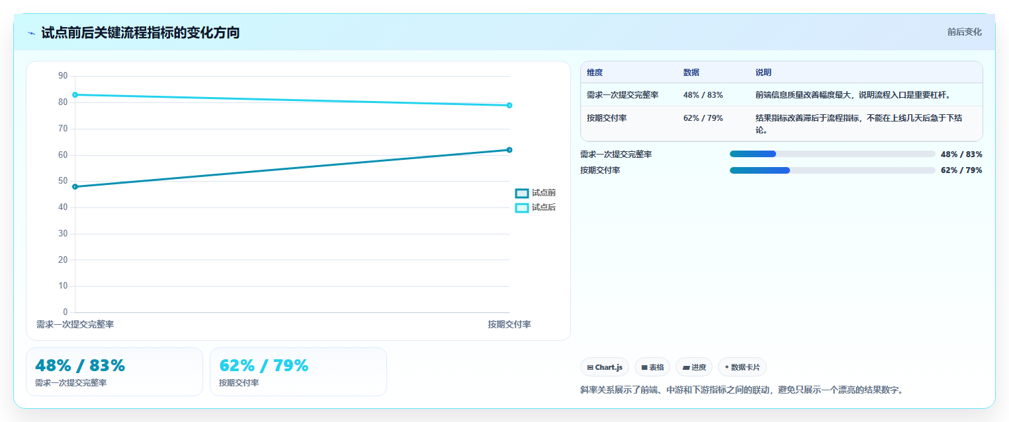The width and height of the screenshot is (1009, 422).
Task: Click the 按期交付率 x-axis label
Action: tap(509, 324)
